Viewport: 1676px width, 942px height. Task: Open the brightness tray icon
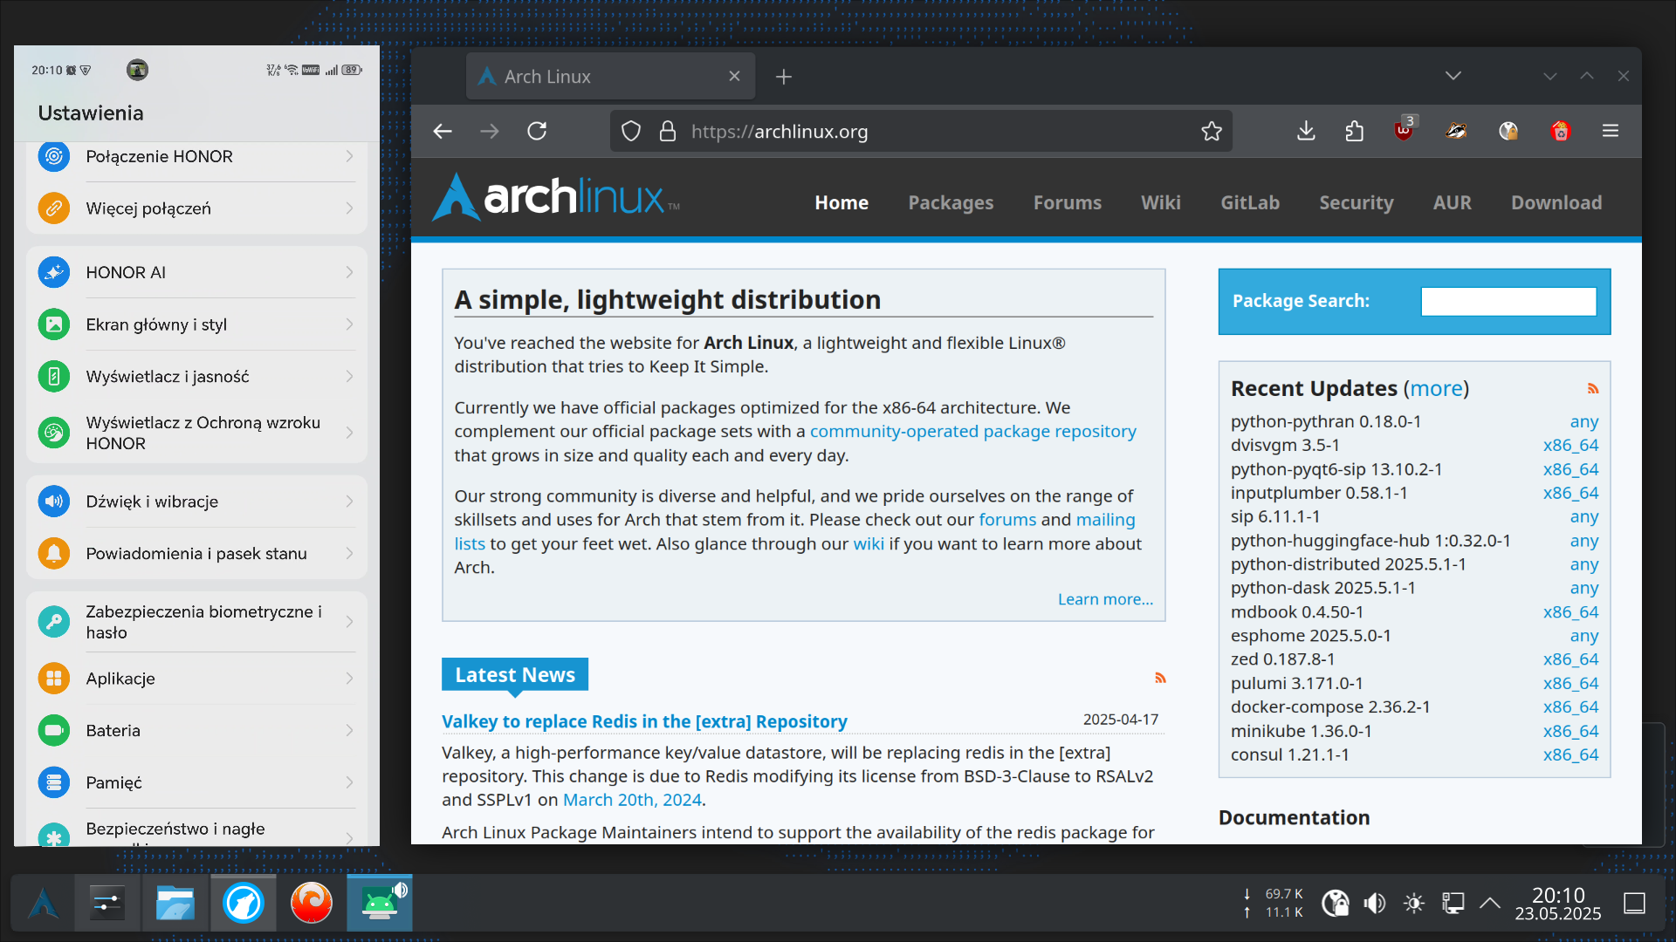point(1414,904)
